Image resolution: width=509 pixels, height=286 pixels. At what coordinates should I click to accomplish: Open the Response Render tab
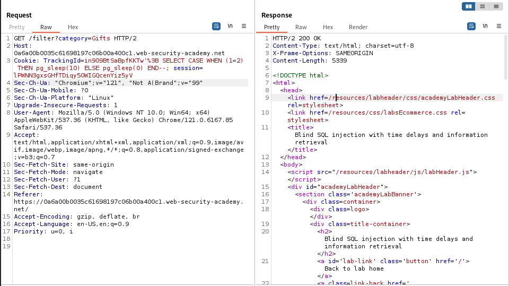pyautogui.click(x=358, y=27)
